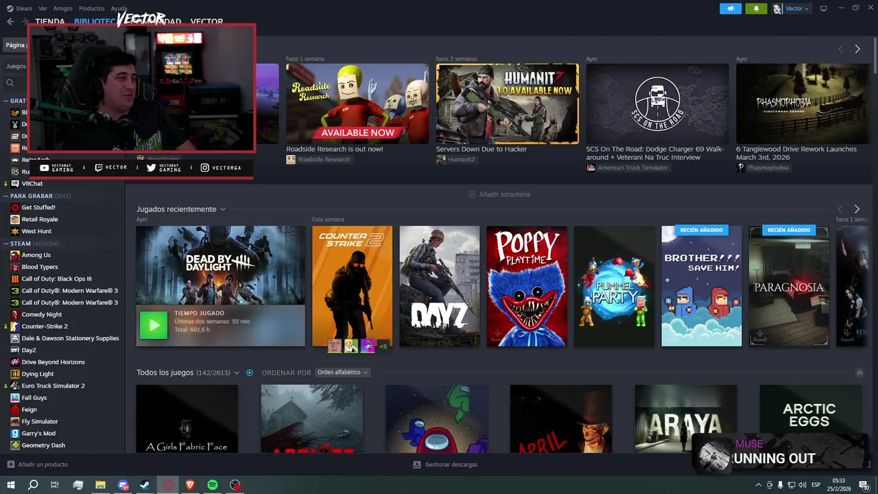Image resolution: width=878 pixels, height=494 pixels.
Task: Select Arctic Eggs in all games
Action: (810, 418)
